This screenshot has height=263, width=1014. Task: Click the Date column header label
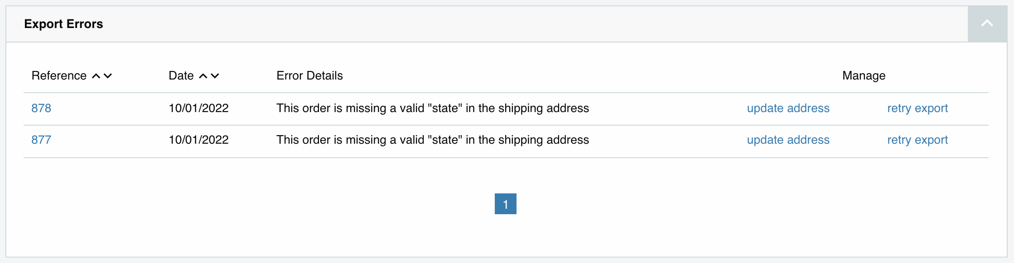(x=181, y=76)
